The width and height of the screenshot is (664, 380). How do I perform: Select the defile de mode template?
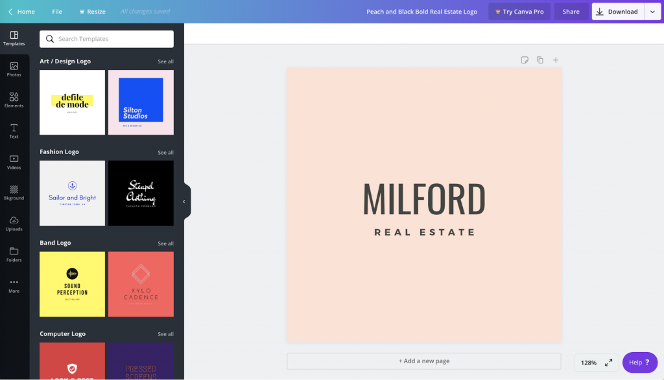coord(73,102)
